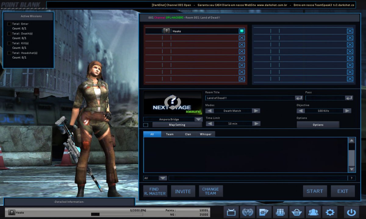Viewport: 366px width, 219px height.
Task: Open the chat channel All dropdown
Action: [x=163, y=178]
